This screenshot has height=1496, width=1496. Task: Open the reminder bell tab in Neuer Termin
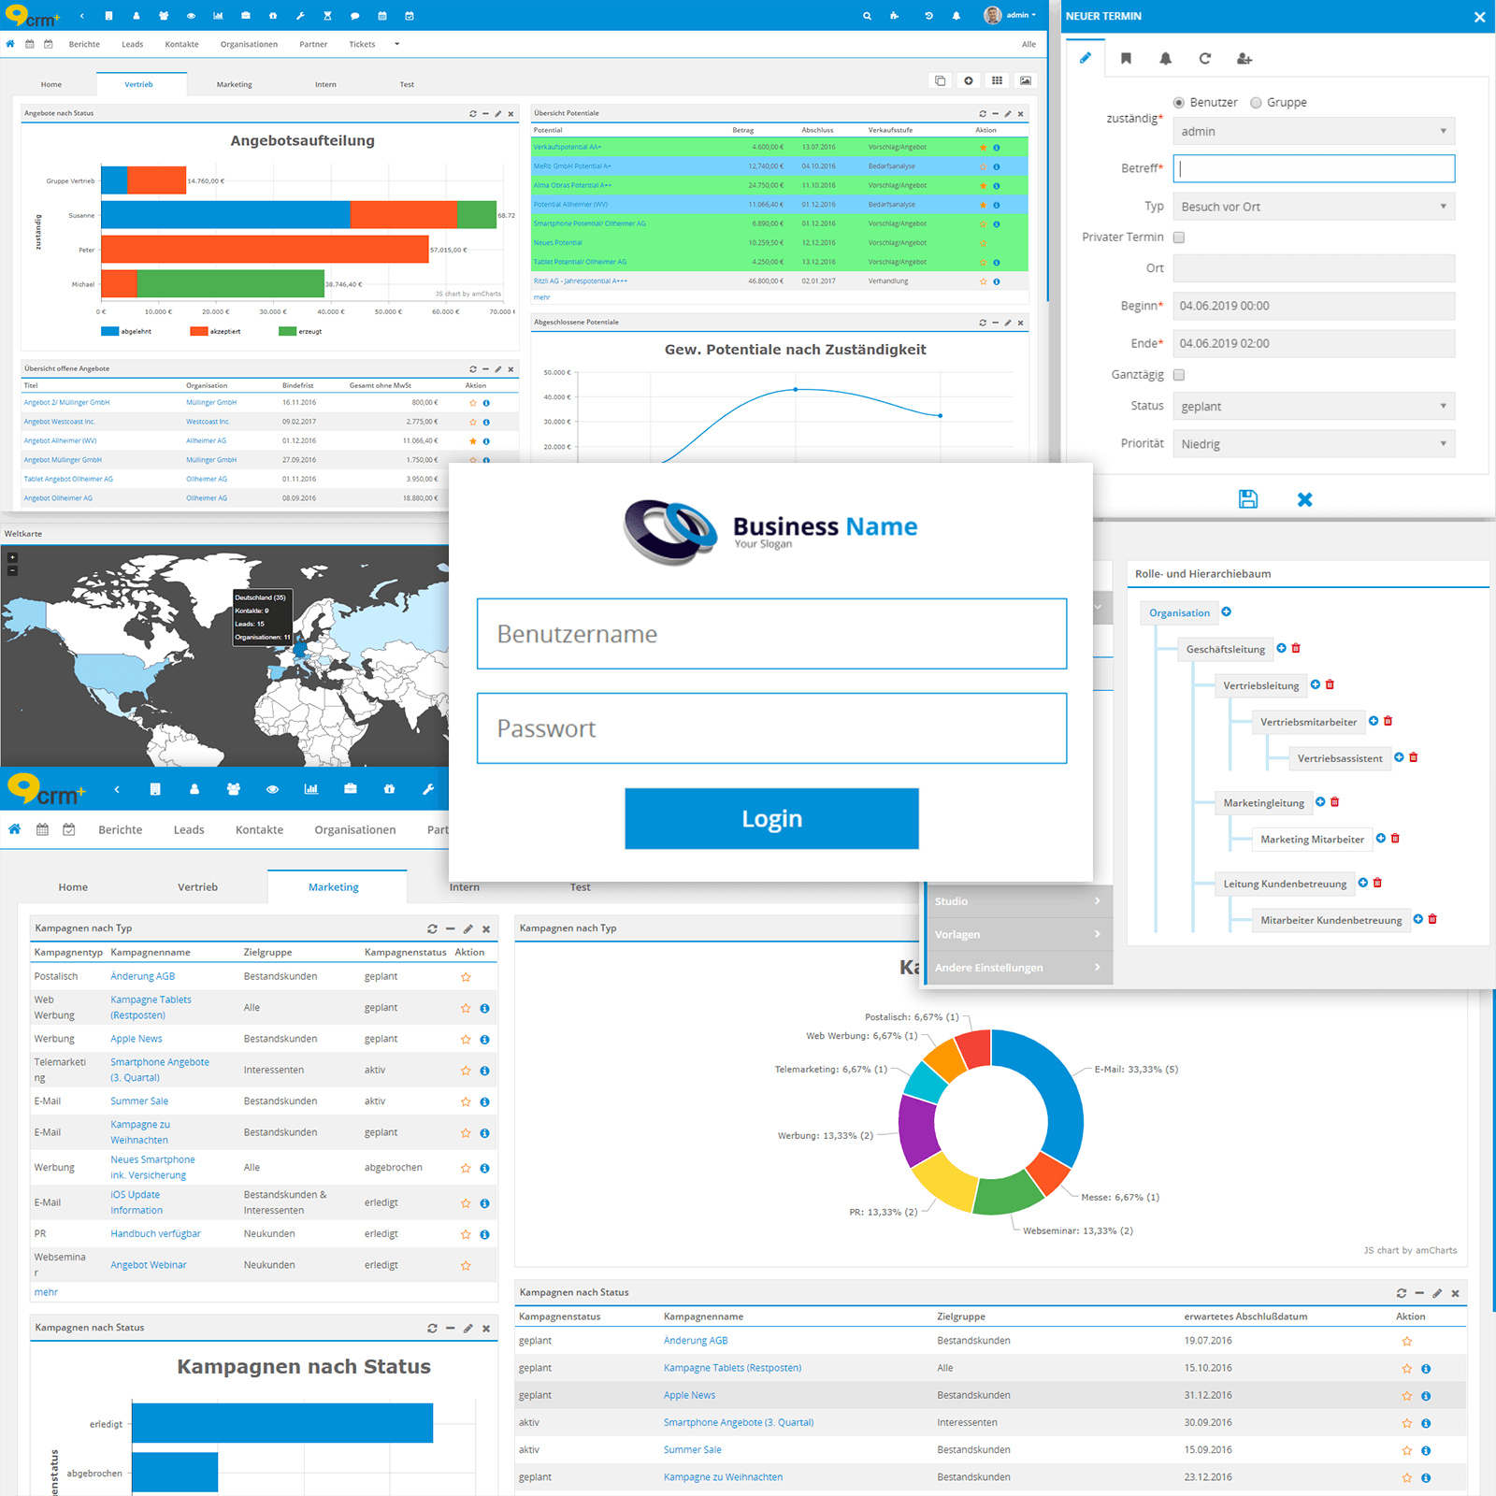[x=1165, y=58]
